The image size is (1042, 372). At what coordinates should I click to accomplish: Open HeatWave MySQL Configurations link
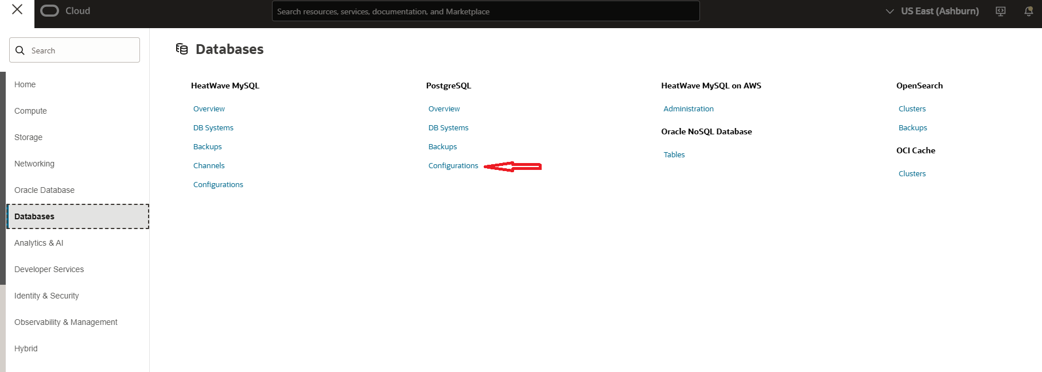coord(218,184)
